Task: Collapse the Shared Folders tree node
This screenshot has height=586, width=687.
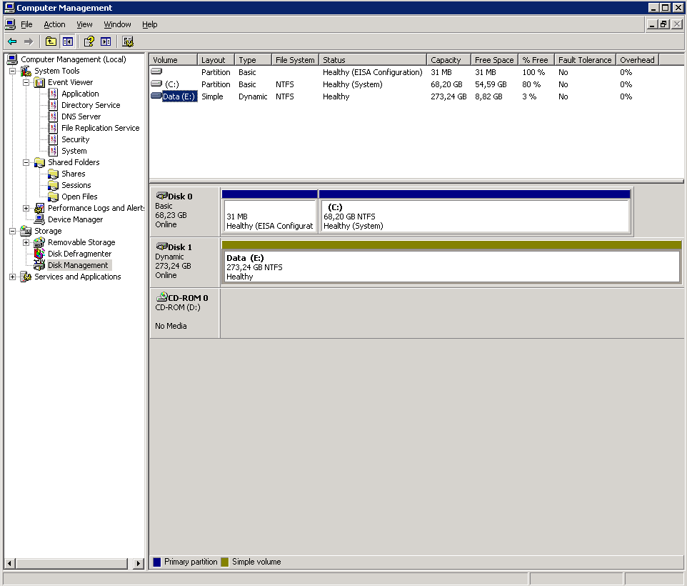Action: [x=26, y=162]
